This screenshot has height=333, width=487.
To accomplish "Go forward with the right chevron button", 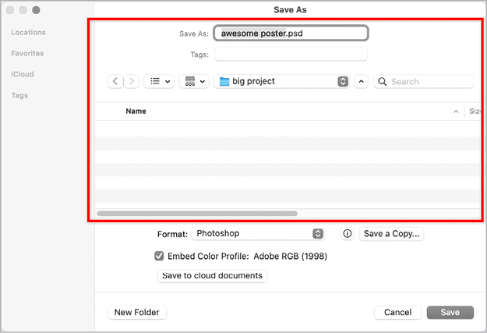I will (x=132, y=81).
